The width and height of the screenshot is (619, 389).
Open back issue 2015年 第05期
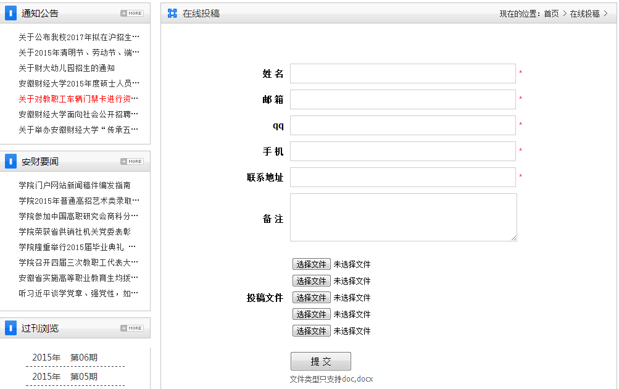tap(65, 377)
